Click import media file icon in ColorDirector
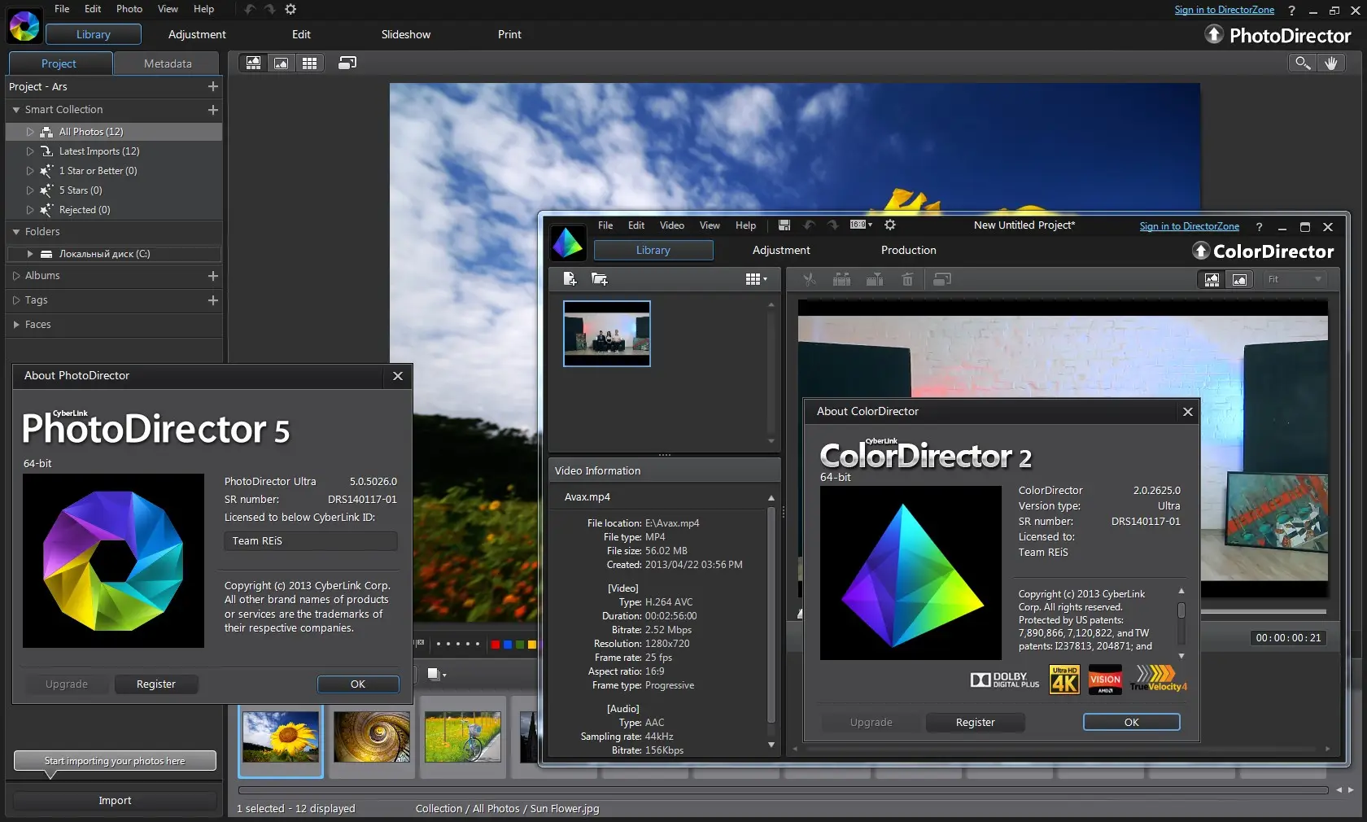 570,279
